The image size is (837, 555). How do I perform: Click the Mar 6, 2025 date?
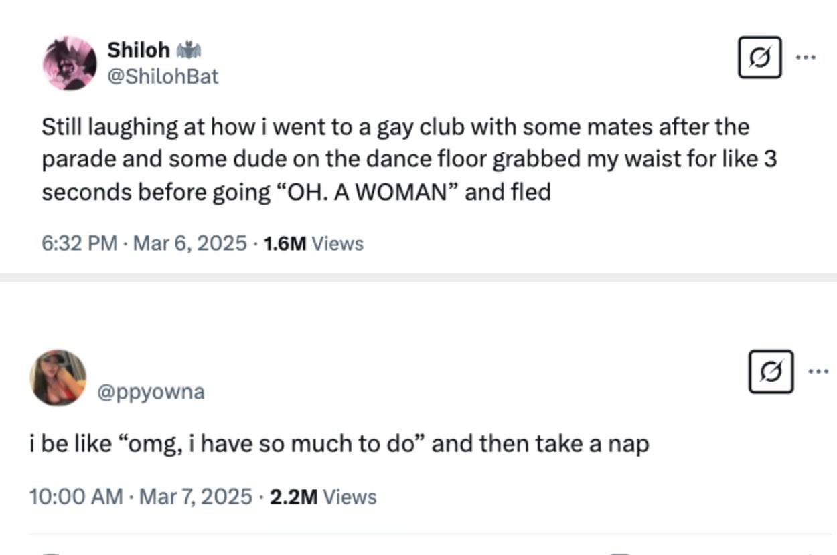(190, 243)
